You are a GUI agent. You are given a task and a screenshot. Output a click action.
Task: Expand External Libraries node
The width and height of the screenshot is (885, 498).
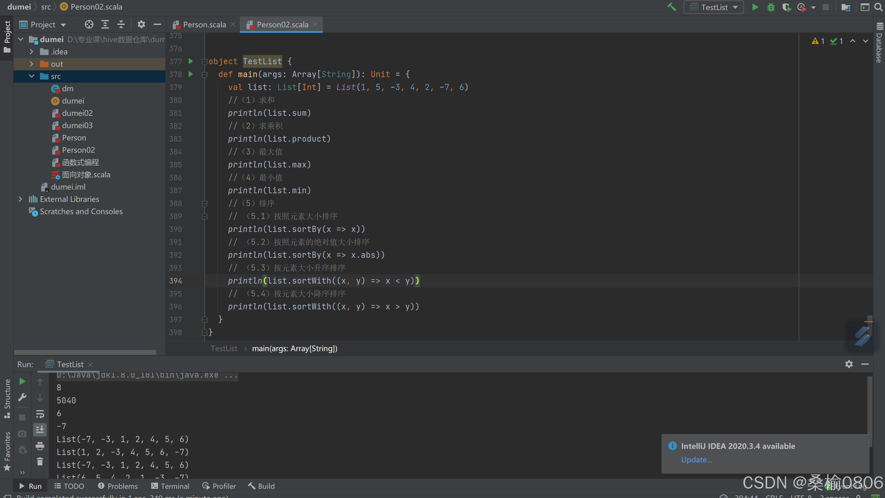[20, 199]
